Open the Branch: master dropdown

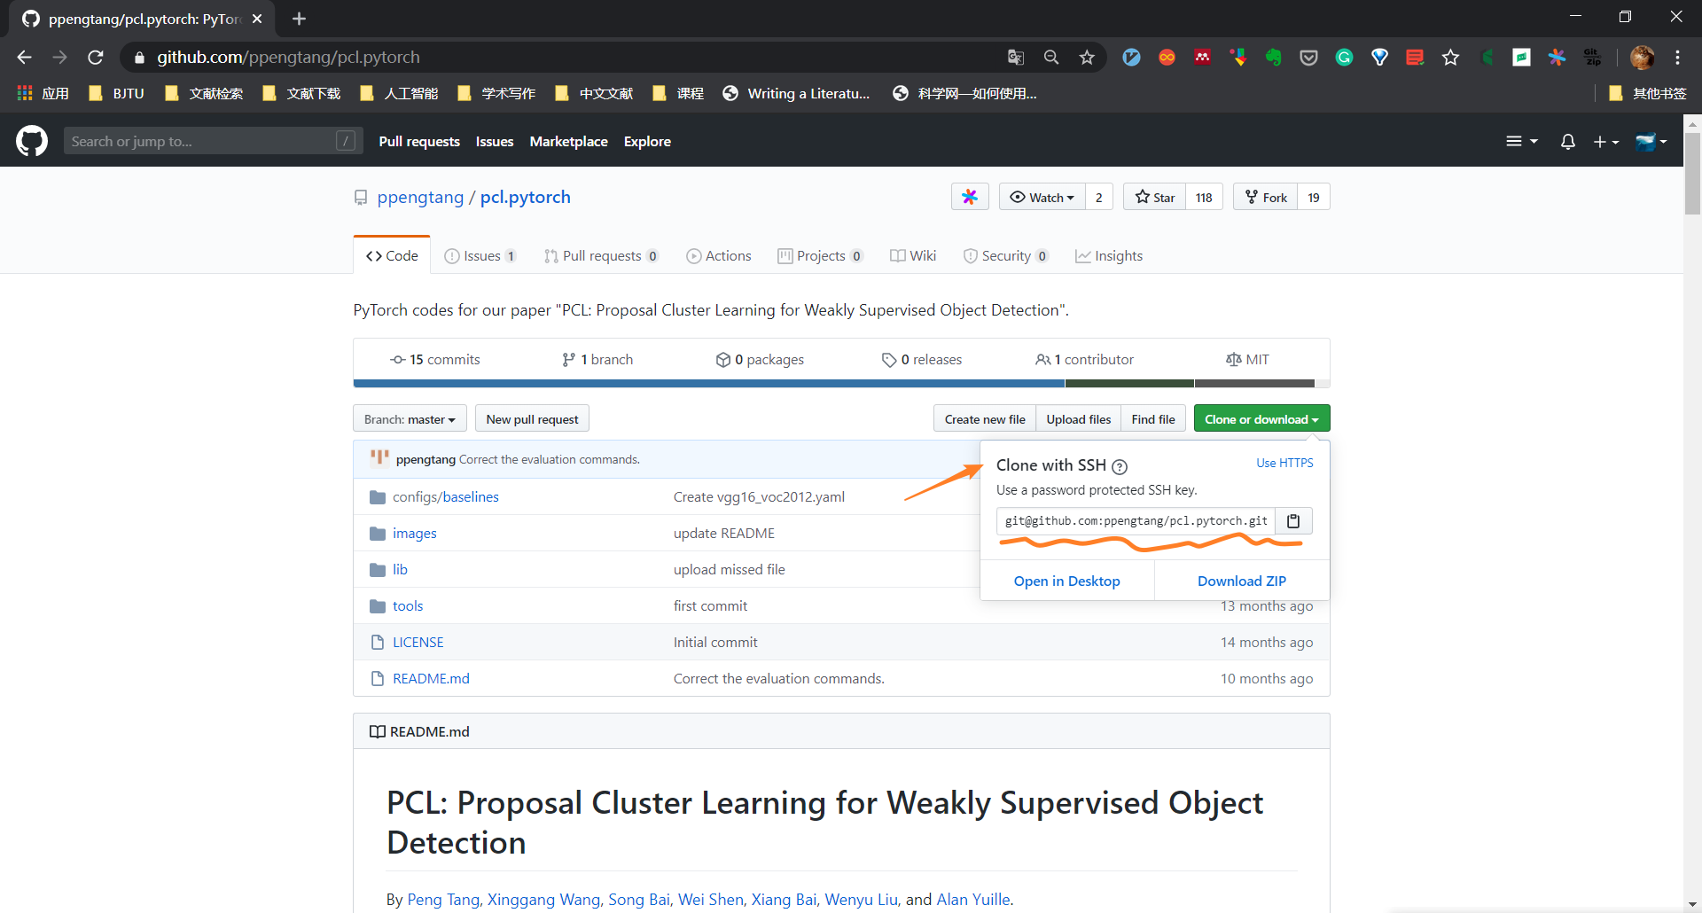(410, 419)
